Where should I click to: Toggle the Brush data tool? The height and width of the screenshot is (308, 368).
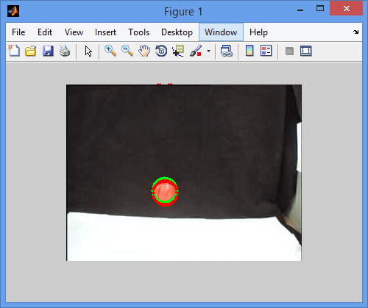coord(196,51)
